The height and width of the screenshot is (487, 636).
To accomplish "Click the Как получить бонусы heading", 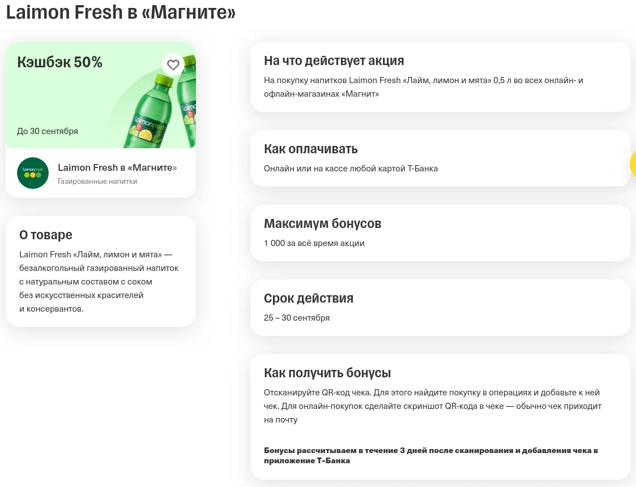I will [x=327, y=373].
